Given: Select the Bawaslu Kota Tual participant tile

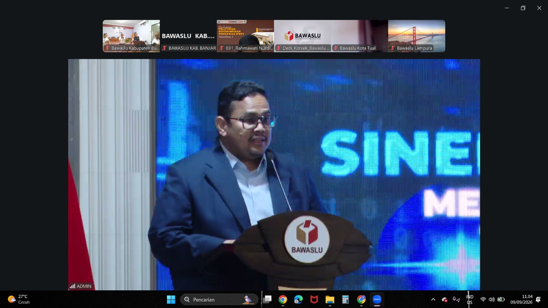Looking at the screenshot, I should pos(360,36).
